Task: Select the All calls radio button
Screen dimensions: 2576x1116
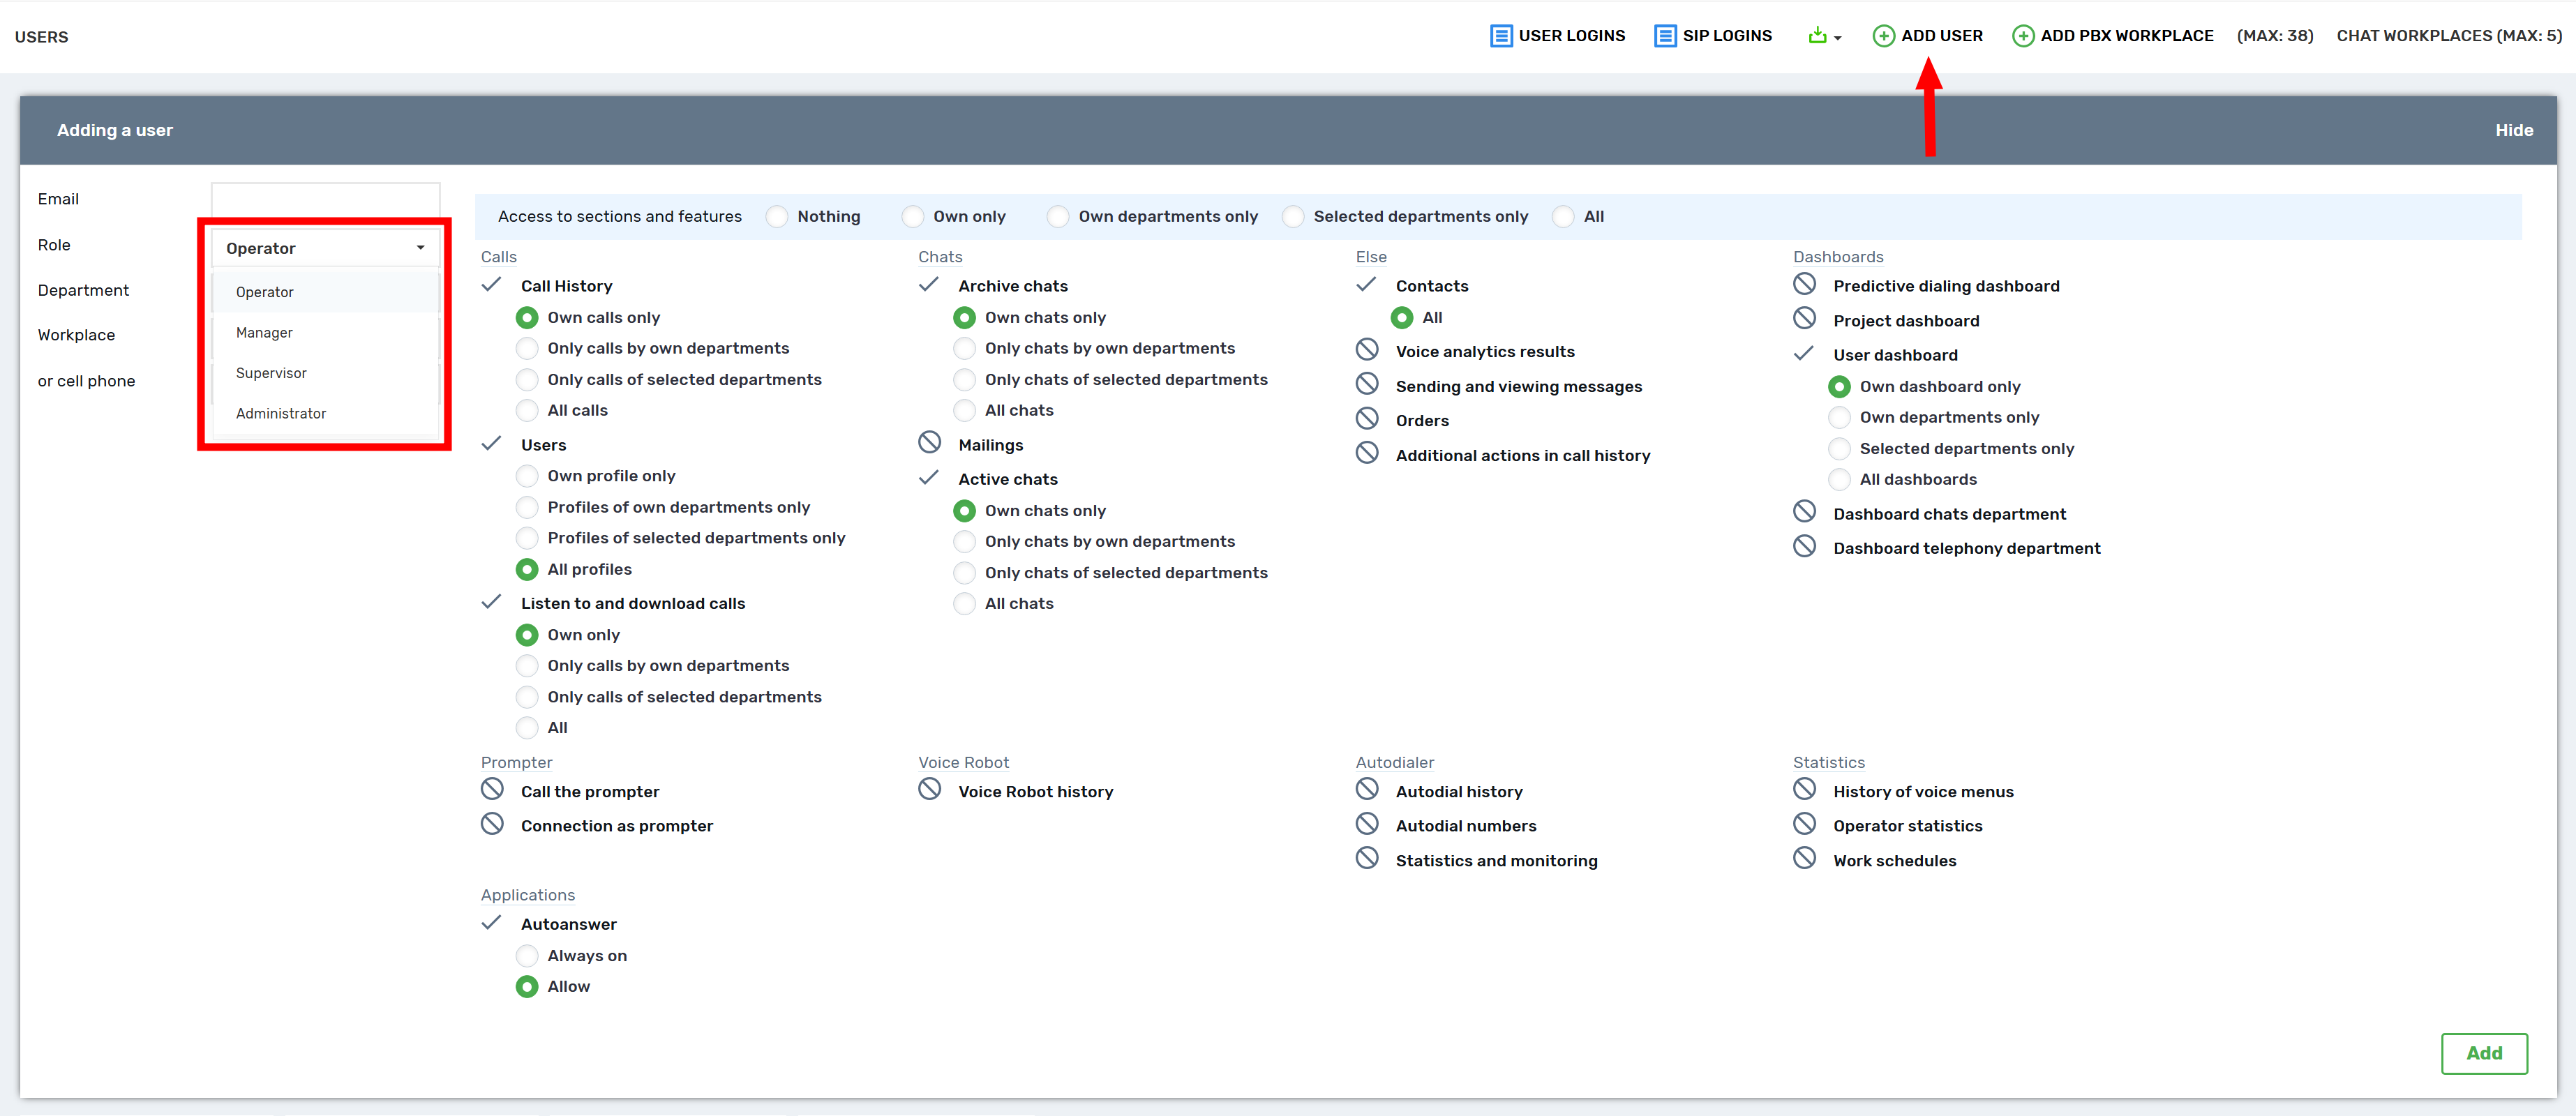Action: pos(527,410)
